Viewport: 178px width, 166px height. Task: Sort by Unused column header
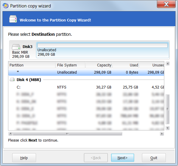click(x=152, y=65)
